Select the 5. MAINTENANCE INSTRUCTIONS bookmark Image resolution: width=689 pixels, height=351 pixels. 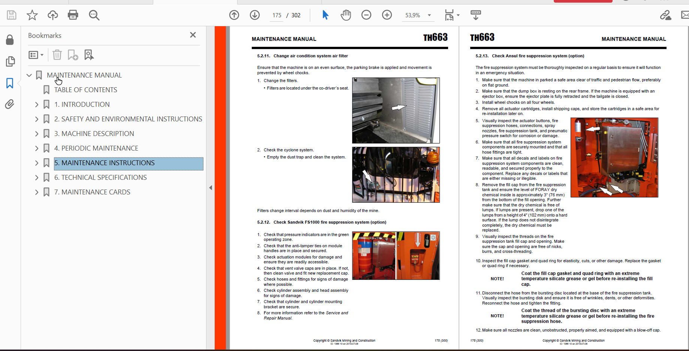pyautogui.click(x=129, y=163)
